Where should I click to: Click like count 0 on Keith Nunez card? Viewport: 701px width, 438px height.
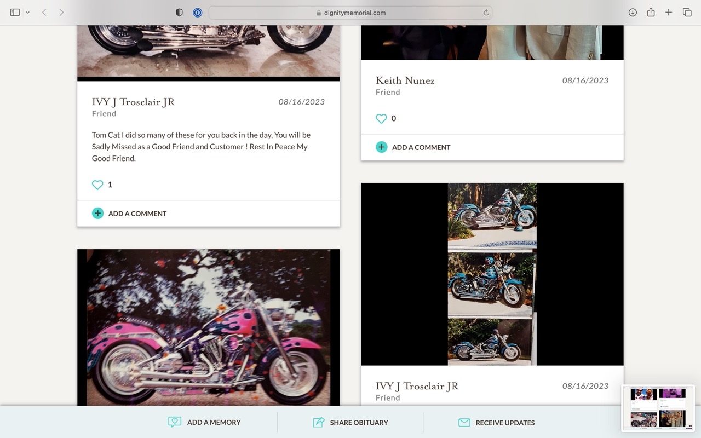click(394, 119)
